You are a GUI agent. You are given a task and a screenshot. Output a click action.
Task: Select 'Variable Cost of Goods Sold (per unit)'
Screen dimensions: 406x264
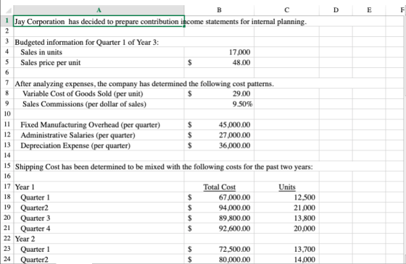coord(99,93)
